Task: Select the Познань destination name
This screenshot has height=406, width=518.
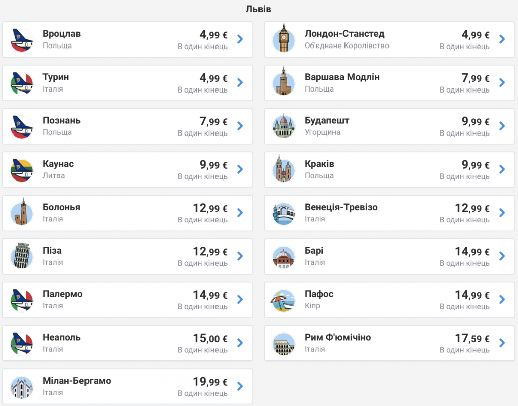Action: (61, 120)
